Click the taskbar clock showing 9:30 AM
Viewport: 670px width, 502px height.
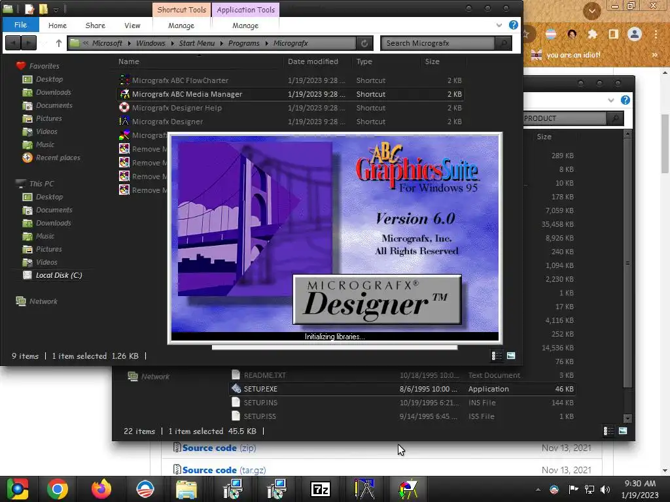[x=640, y=489]
